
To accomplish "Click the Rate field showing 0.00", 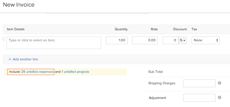I will pos(145,40).
